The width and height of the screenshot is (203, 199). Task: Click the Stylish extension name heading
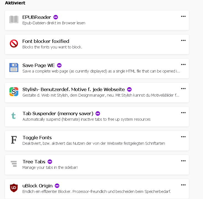point(74,89)
